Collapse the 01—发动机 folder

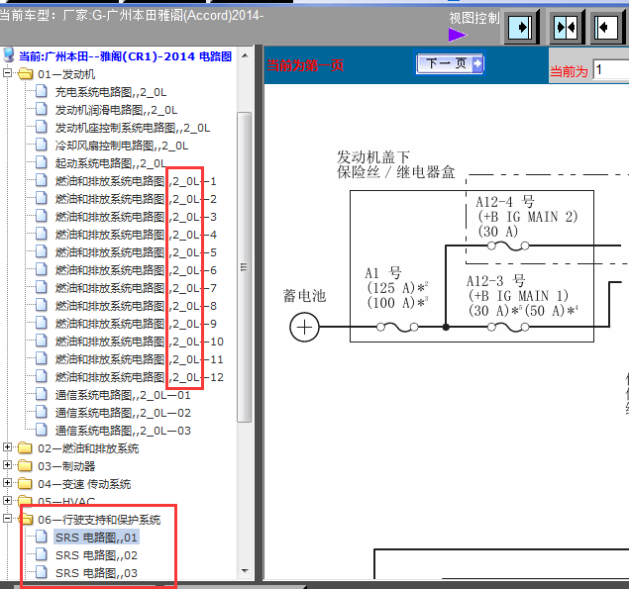click(x=7, y=73)
